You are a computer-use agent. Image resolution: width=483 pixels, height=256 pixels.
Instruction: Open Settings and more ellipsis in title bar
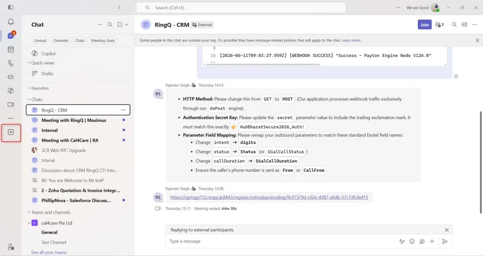point(398,8)
